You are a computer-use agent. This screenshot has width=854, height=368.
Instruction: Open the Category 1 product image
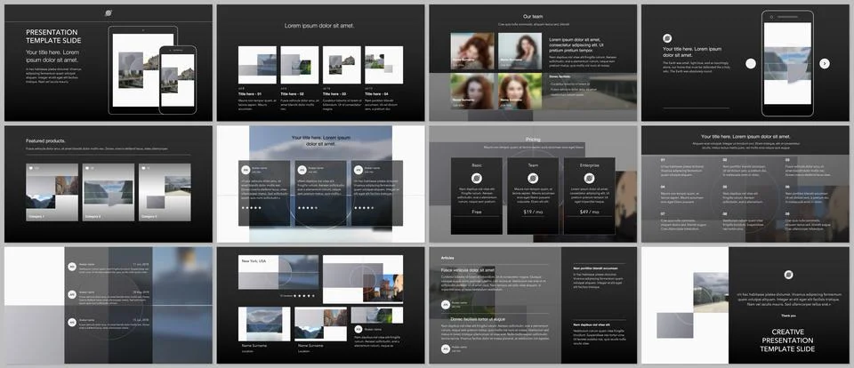(52, 192)
